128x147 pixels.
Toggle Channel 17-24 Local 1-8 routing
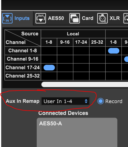click(49, 68)
